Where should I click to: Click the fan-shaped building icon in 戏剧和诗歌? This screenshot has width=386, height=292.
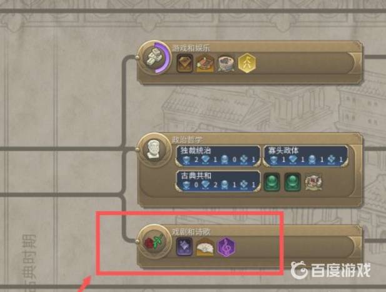pyautogui.click(x=205, y=248)
